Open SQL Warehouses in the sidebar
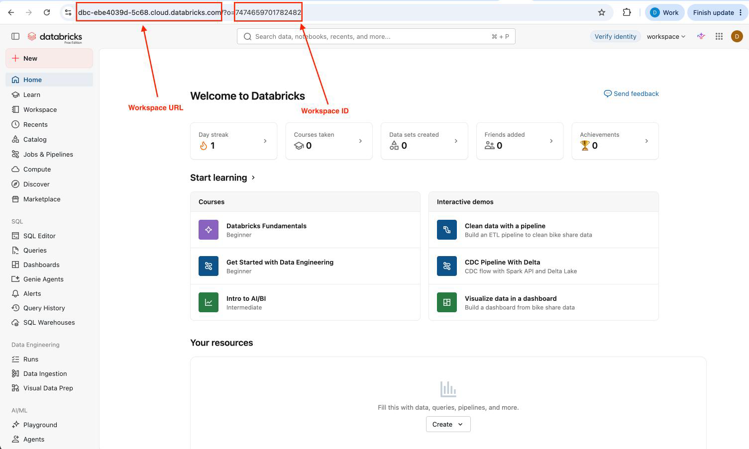 pos(49,322)
